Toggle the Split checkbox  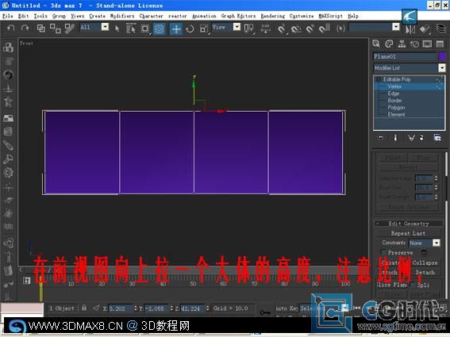pyautogui.click(x=413, y=284)
